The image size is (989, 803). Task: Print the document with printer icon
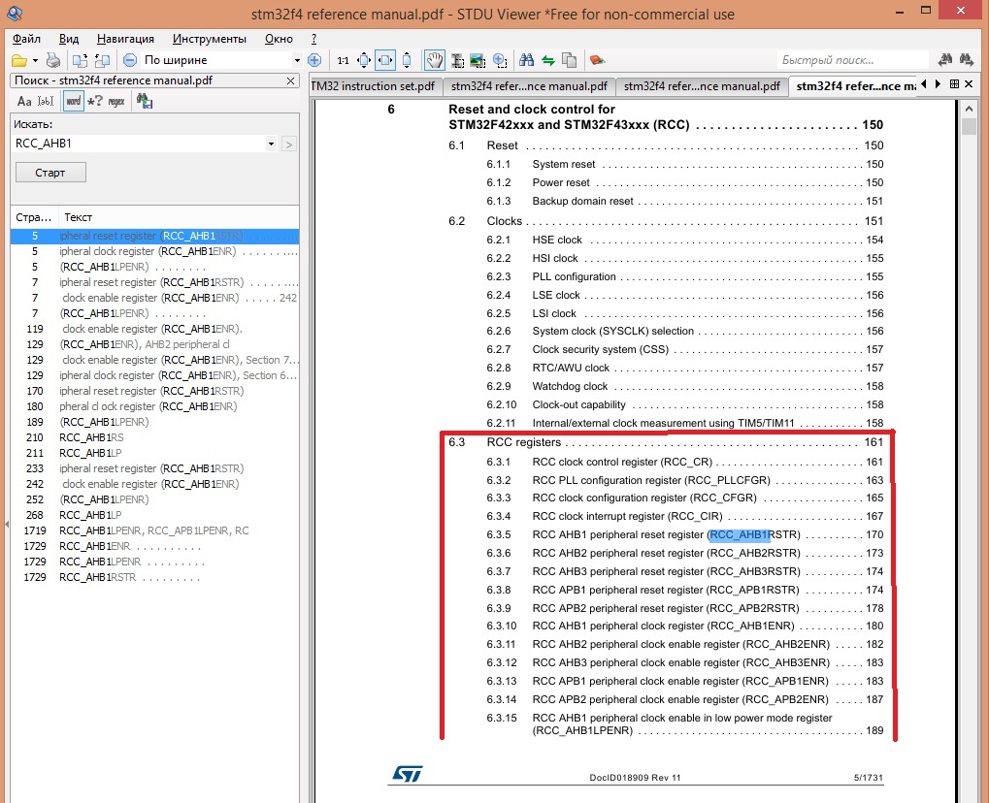pyautogui.click(x=53, y=60)
